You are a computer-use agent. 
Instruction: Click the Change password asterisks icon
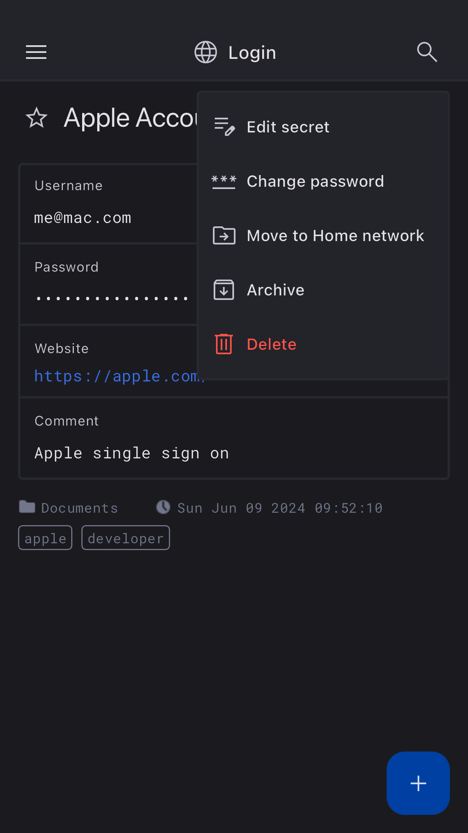coord(224,181)
